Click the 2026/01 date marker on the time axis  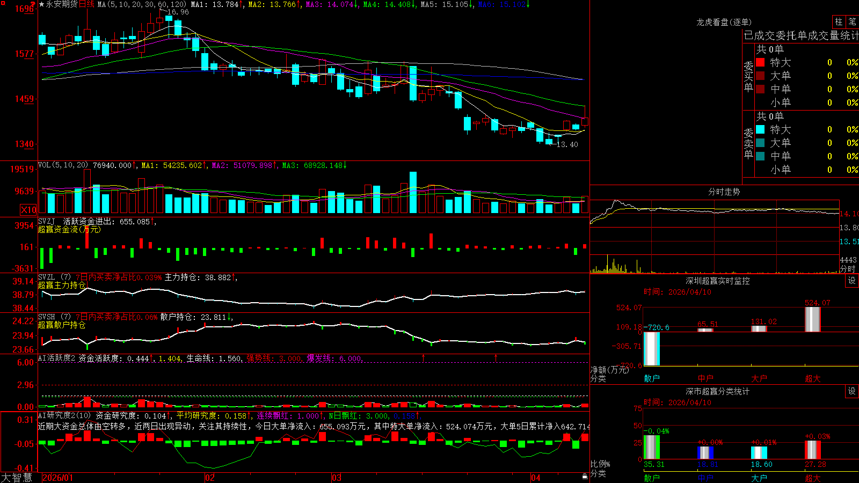[57, 478]
